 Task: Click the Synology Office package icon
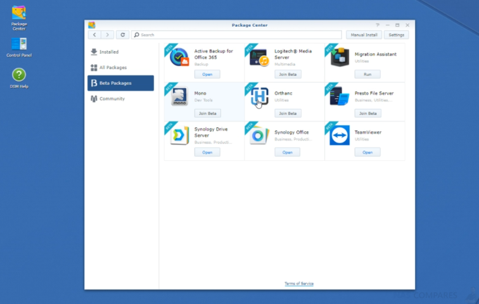click(x=259, y=135)
